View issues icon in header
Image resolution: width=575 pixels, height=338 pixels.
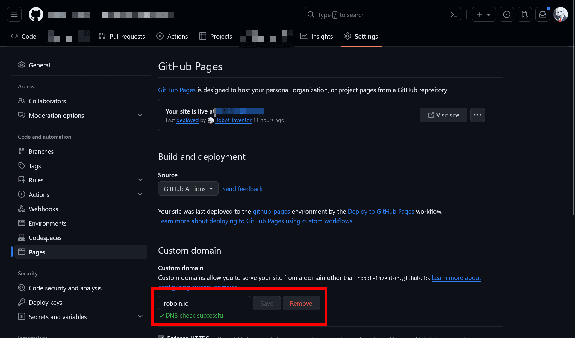click(x=507, y=14)
